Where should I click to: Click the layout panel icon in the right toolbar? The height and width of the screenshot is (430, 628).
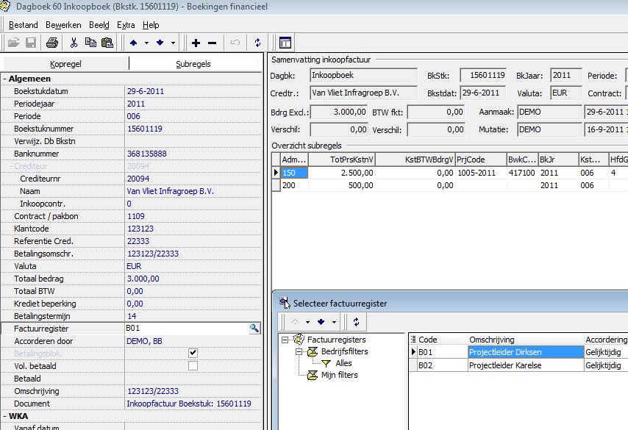(285, 43)
